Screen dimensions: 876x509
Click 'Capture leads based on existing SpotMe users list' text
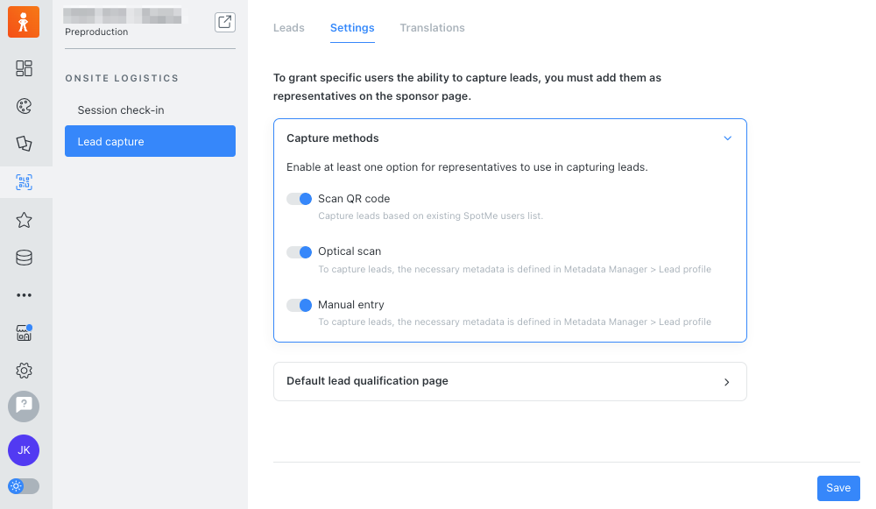point(430,216)
